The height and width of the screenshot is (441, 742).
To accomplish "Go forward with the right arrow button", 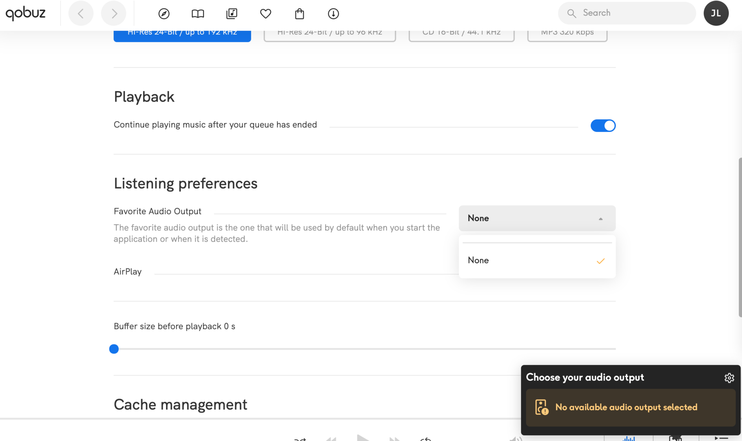I will pos(114,13).
